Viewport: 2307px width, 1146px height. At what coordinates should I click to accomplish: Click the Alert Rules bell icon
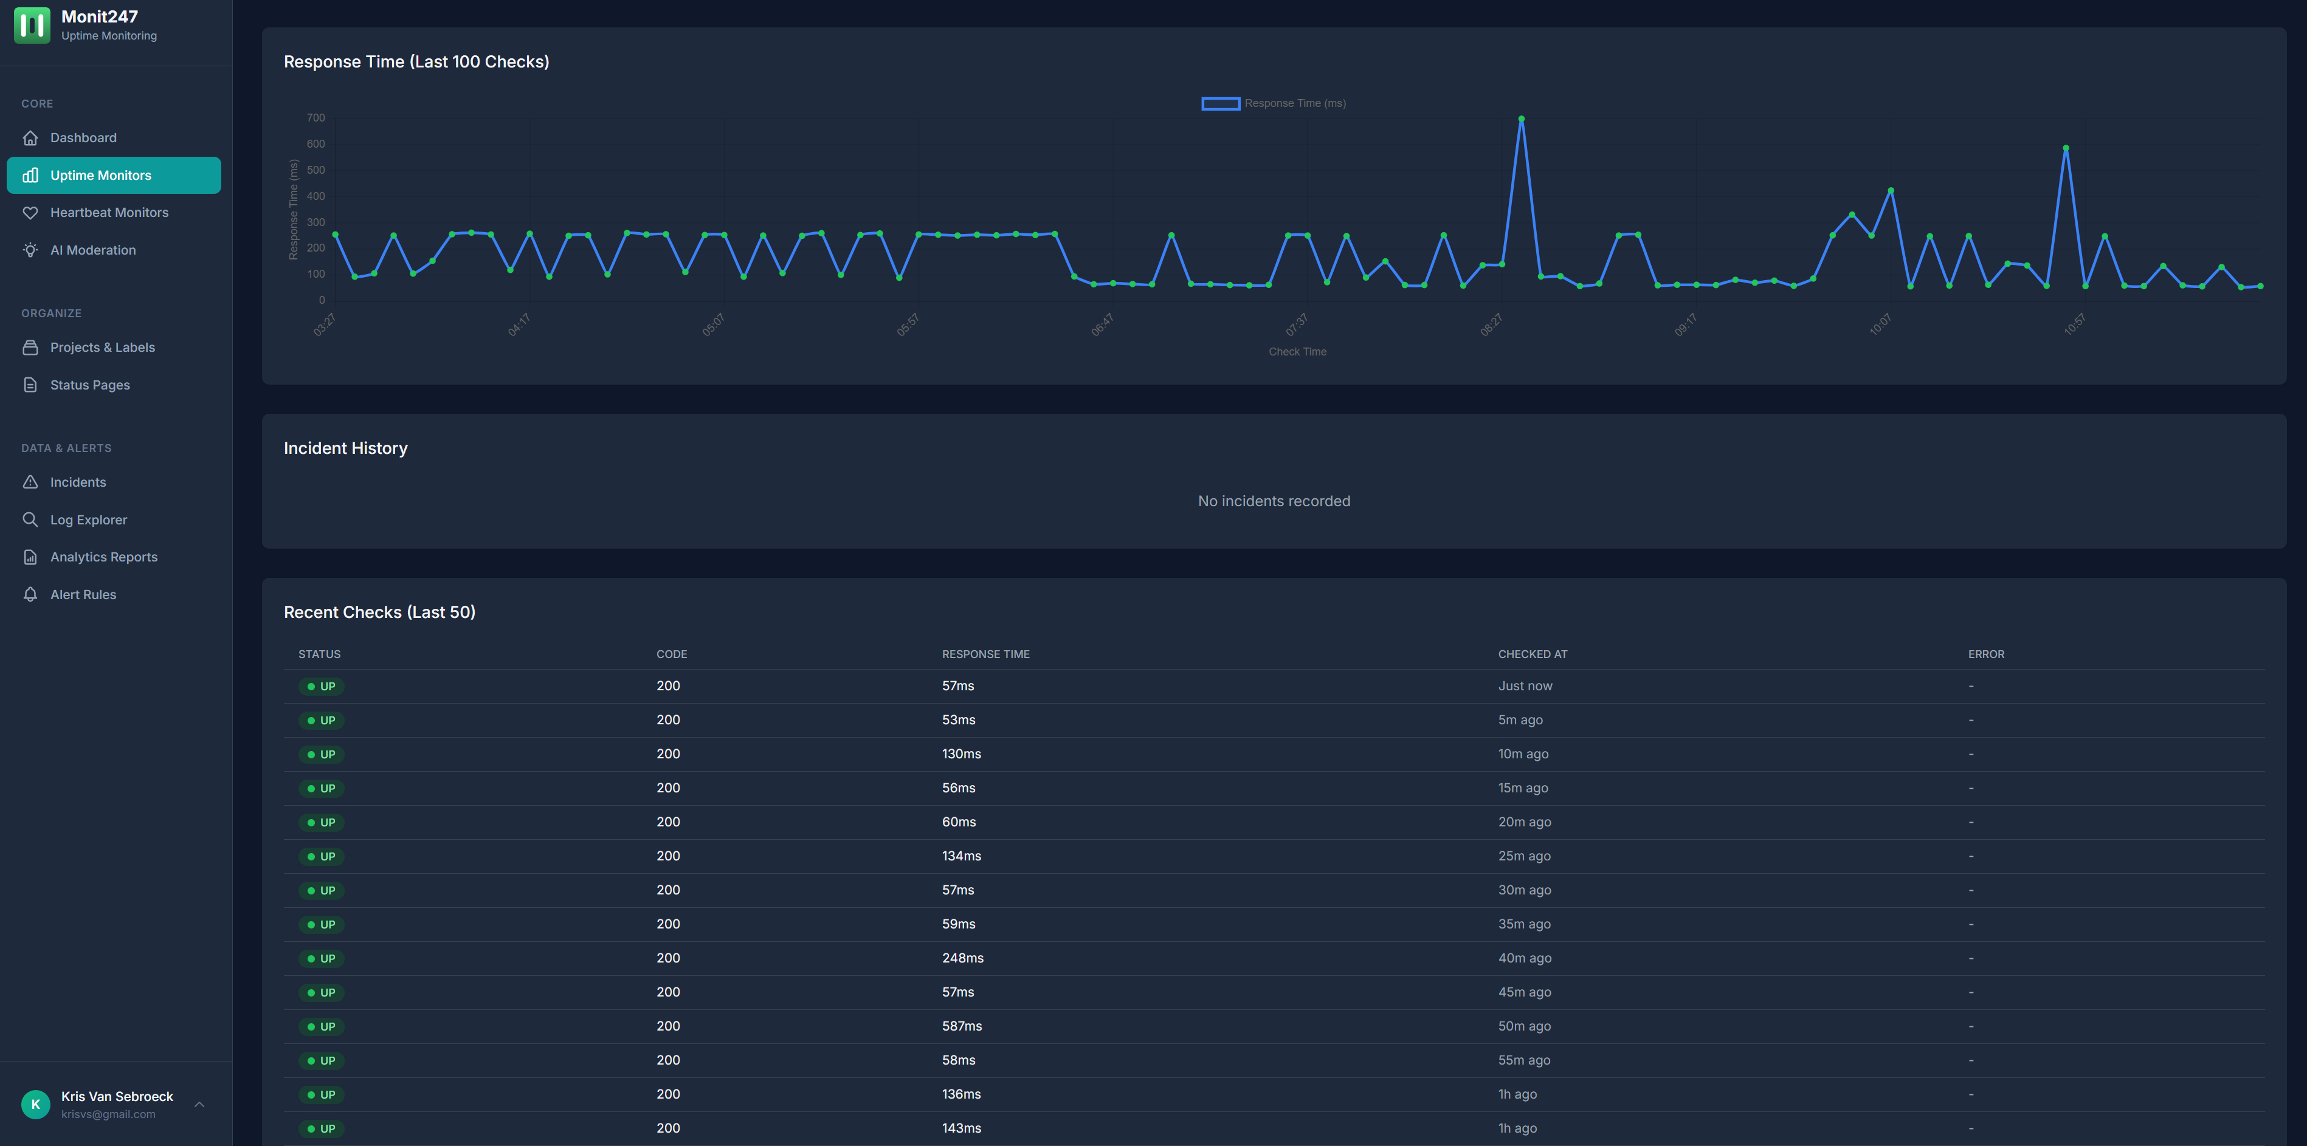click(30, 594)
